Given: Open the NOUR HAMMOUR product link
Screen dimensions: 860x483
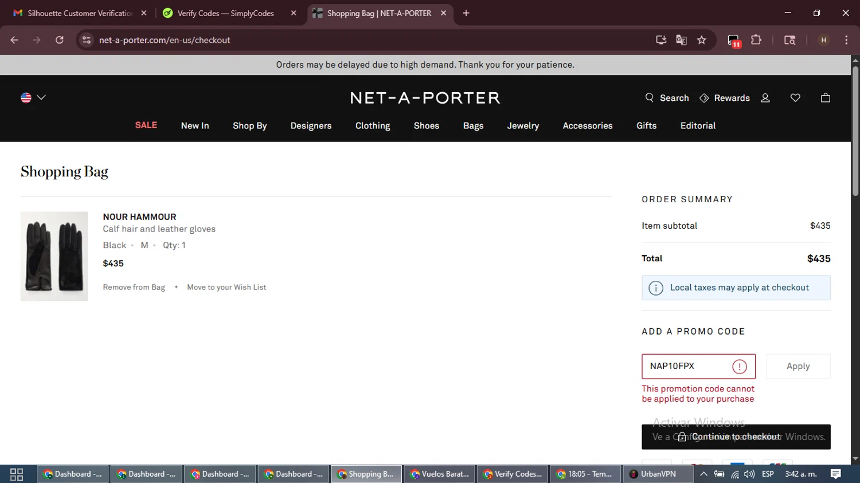Looking at the screenshot, I should click(x=139, y=217).
